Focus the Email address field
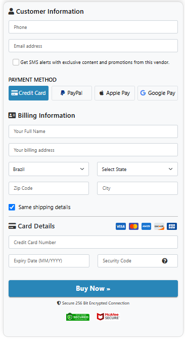The image size is (185, 339). pos(93,46)
